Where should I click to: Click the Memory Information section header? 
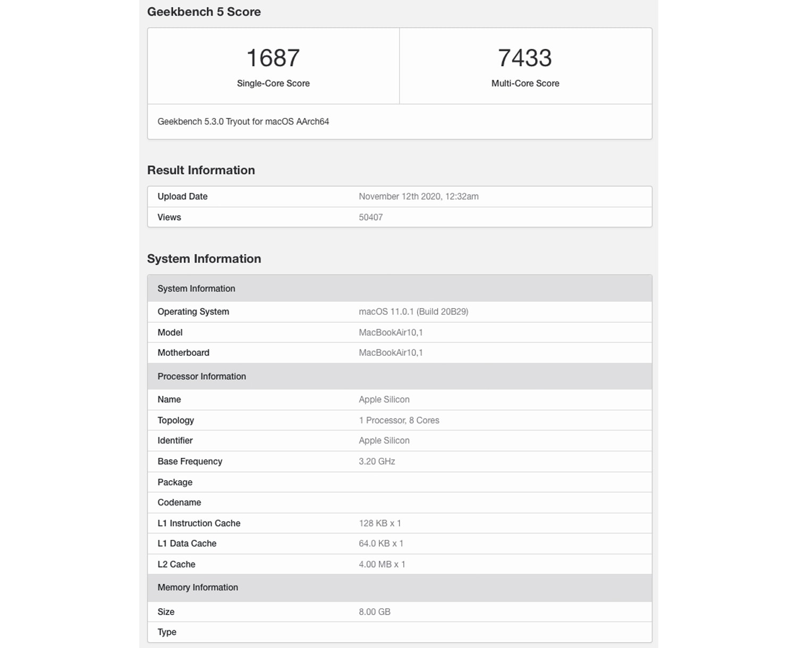(198, 587)
